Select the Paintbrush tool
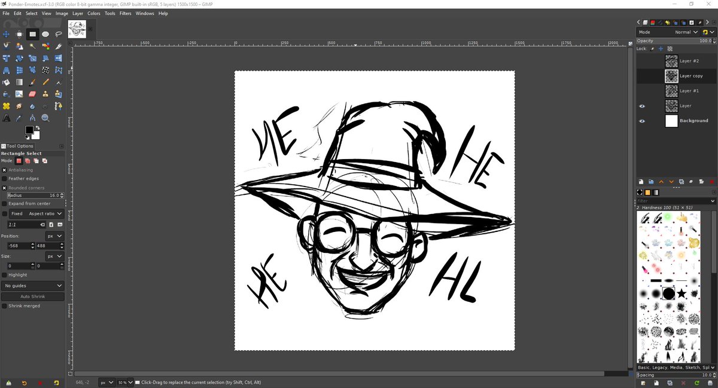The height and width of the screenshot is (388, 718). pyautogui.click(x=33, y=83)
